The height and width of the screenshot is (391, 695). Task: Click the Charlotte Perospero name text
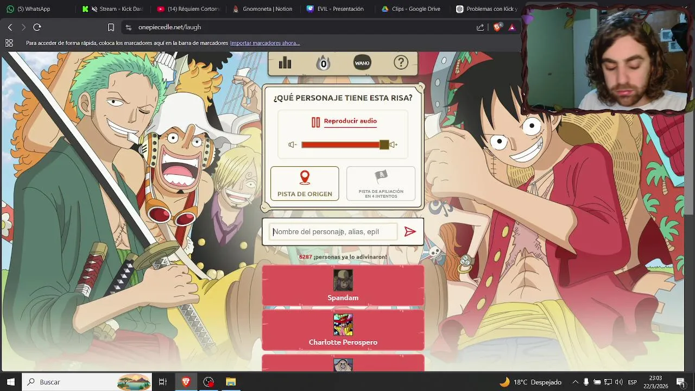pos(343,342)
